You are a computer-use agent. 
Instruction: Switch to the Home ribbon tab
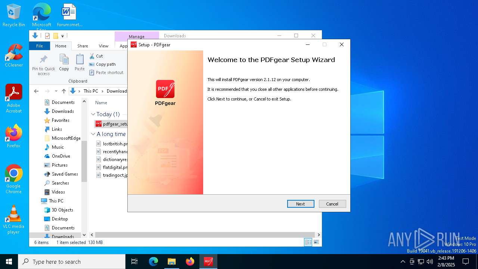click(61, 46)
